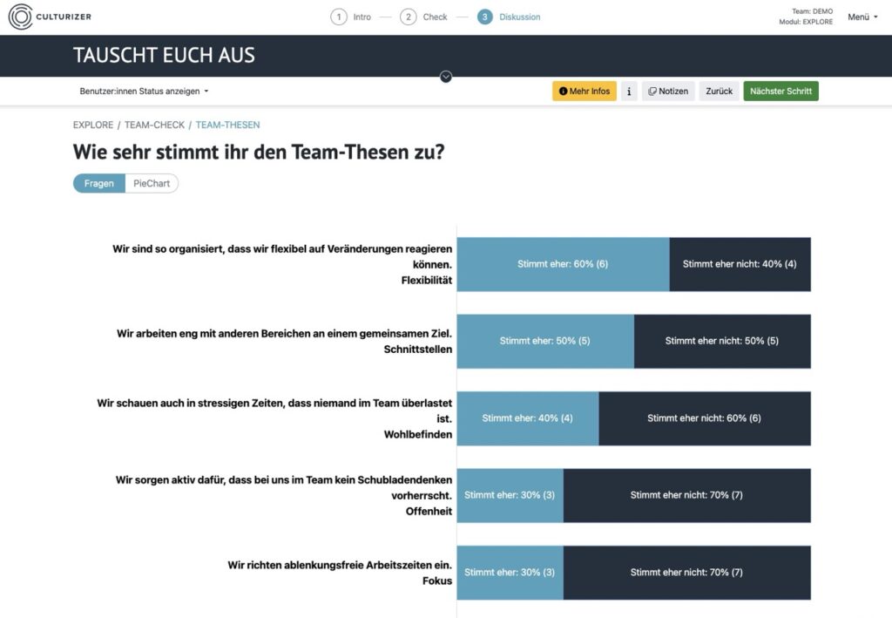Go to step 1 Intro

[x=350, y=17]
